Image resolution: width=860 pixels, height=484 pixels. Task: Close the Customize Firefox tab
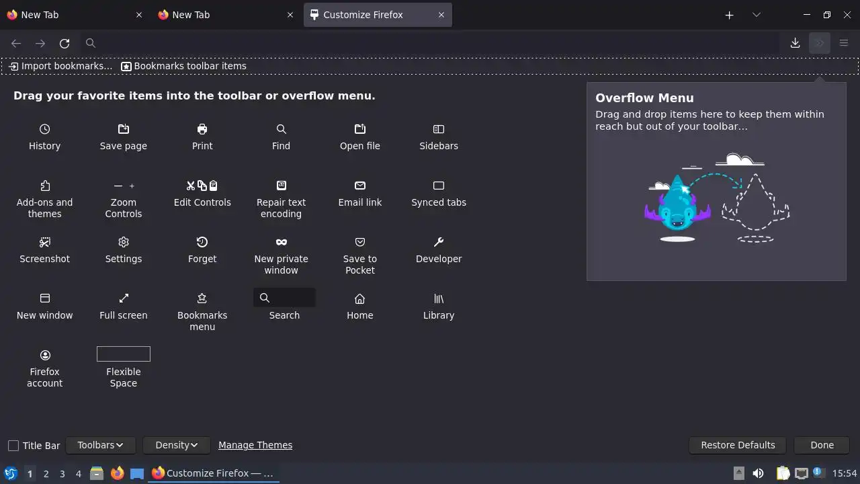tap(441, 15)
